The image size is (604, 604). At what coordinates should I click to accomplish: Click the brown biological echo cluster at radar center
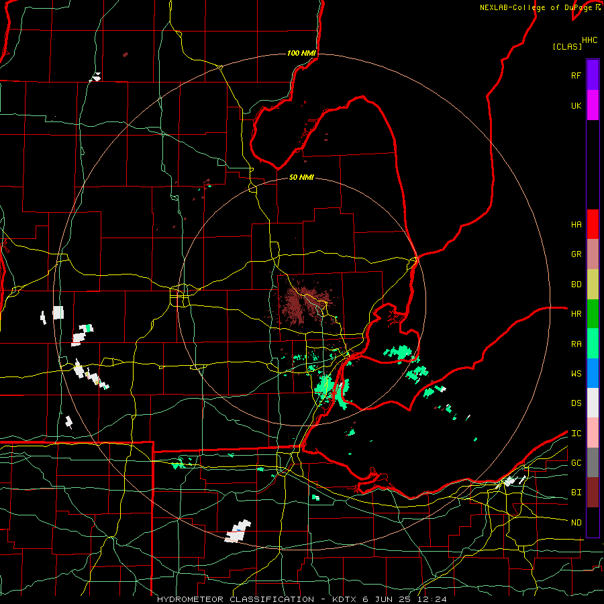303,303
